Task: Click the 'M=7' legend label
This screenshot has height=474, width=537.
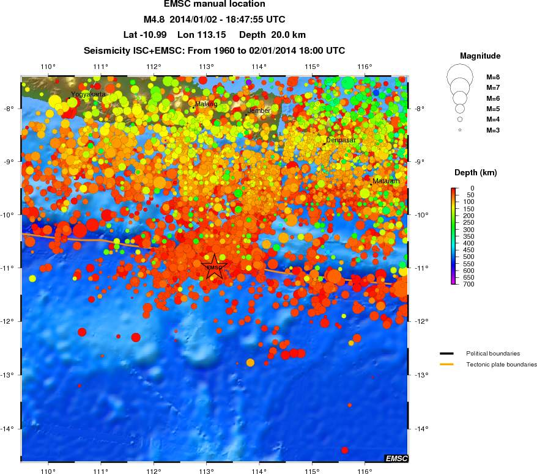Action: (x=493, y=87)
